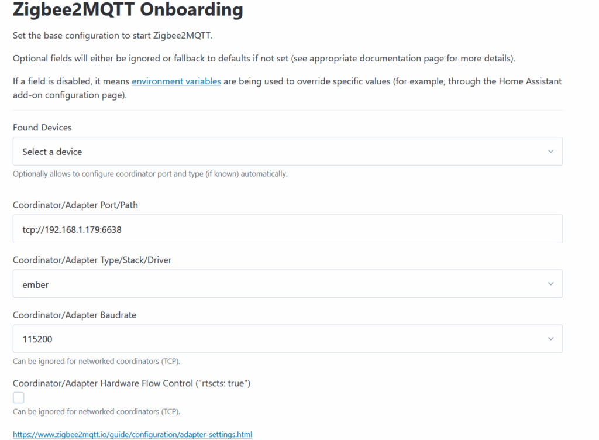This screenshot has width=599, height=440.
Task: Click the 'Coordinator/Adapter Baudrate' label
Action: [74, 315]
